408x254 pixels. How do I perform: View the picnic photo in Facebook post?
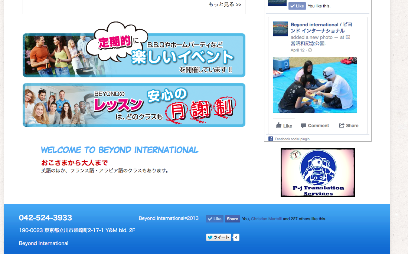(315, 85)
